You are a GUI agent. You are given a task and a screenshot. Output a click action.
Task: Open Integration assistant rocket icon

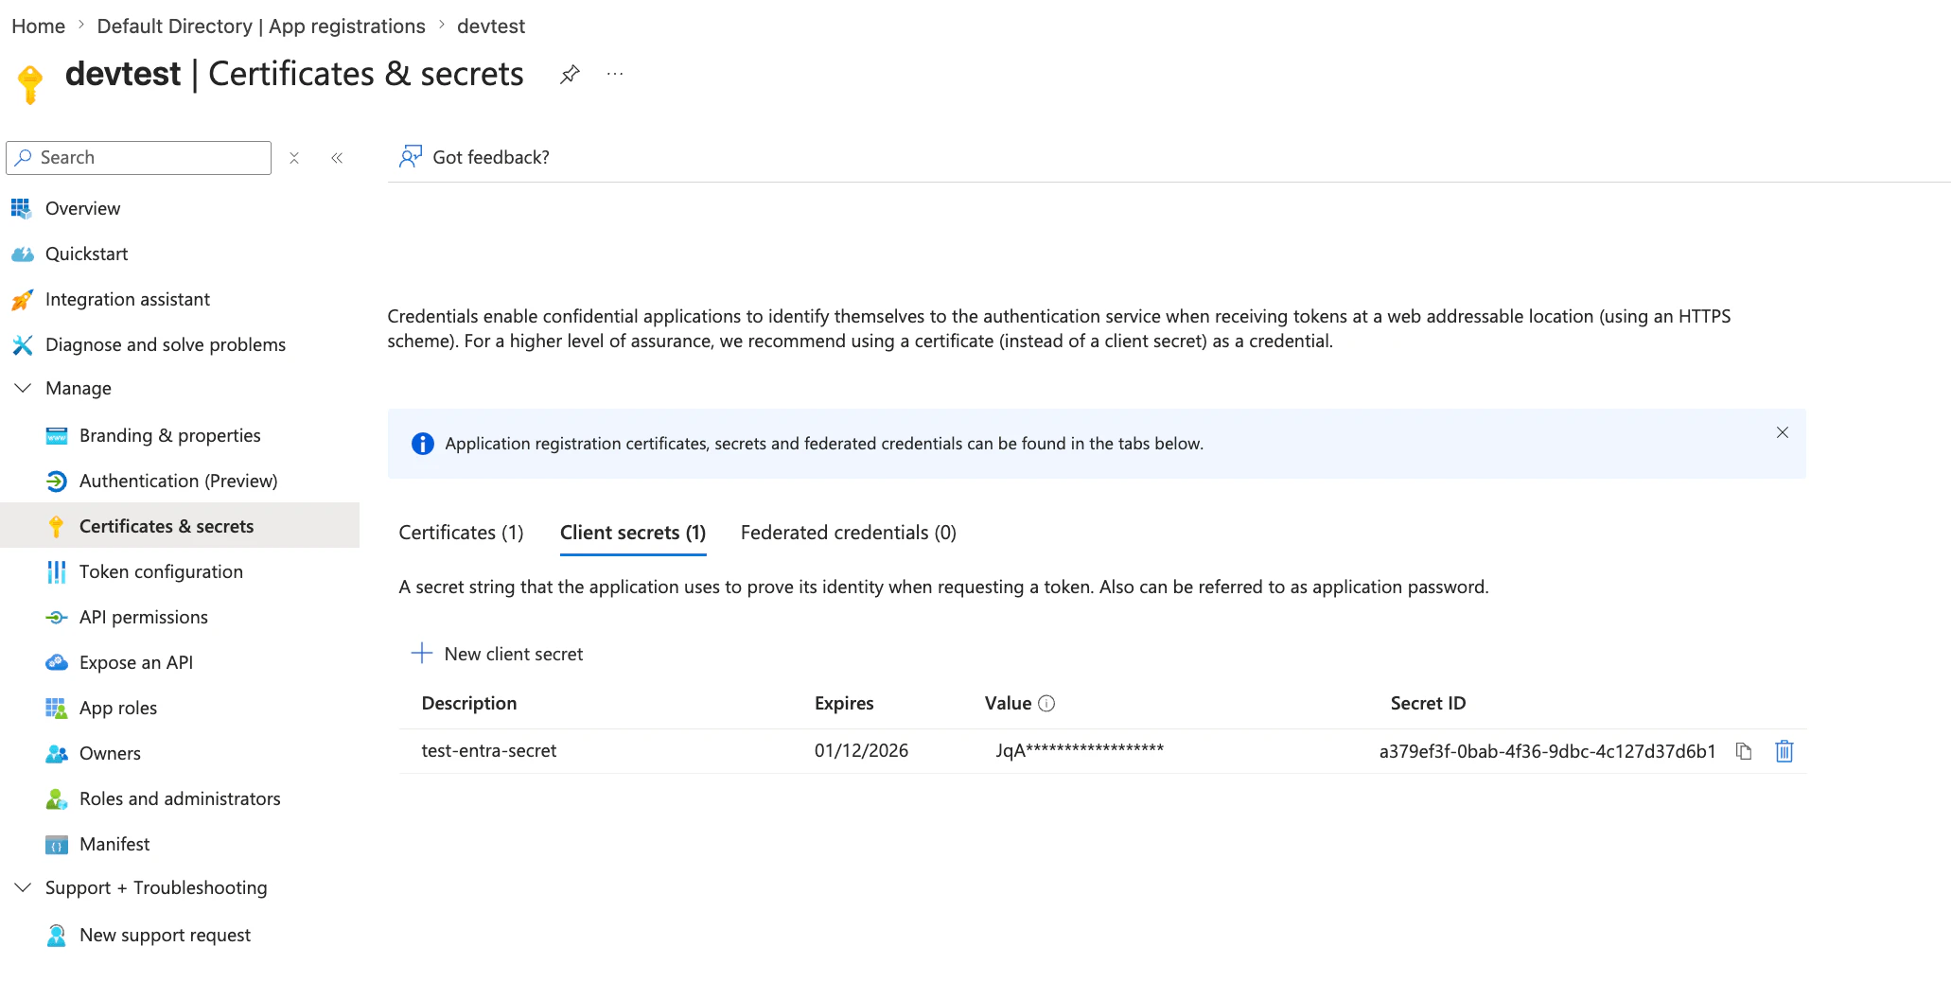click(22, 299)
